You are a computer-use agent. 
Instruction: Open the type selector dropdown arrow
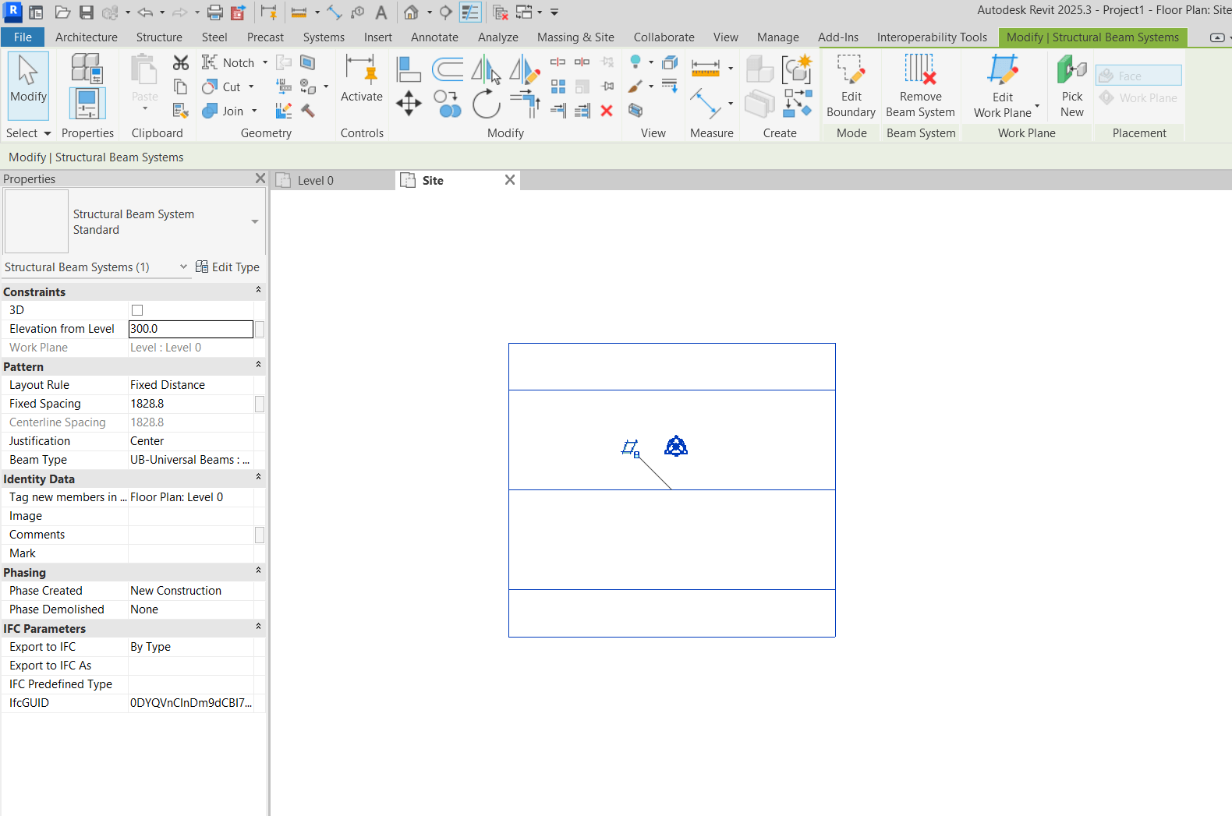(x=255, y=222)
